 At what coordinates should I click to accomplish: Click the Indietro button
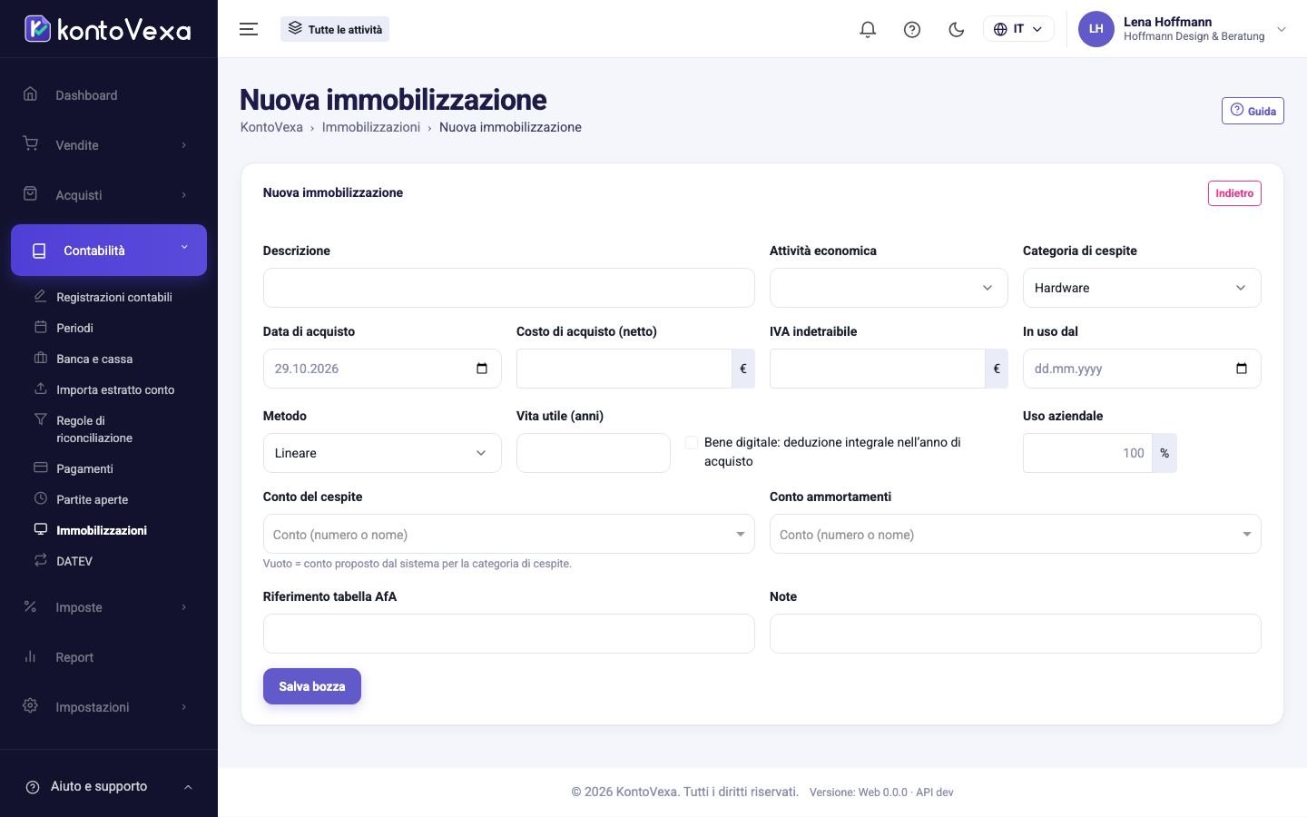(1234, 193)
